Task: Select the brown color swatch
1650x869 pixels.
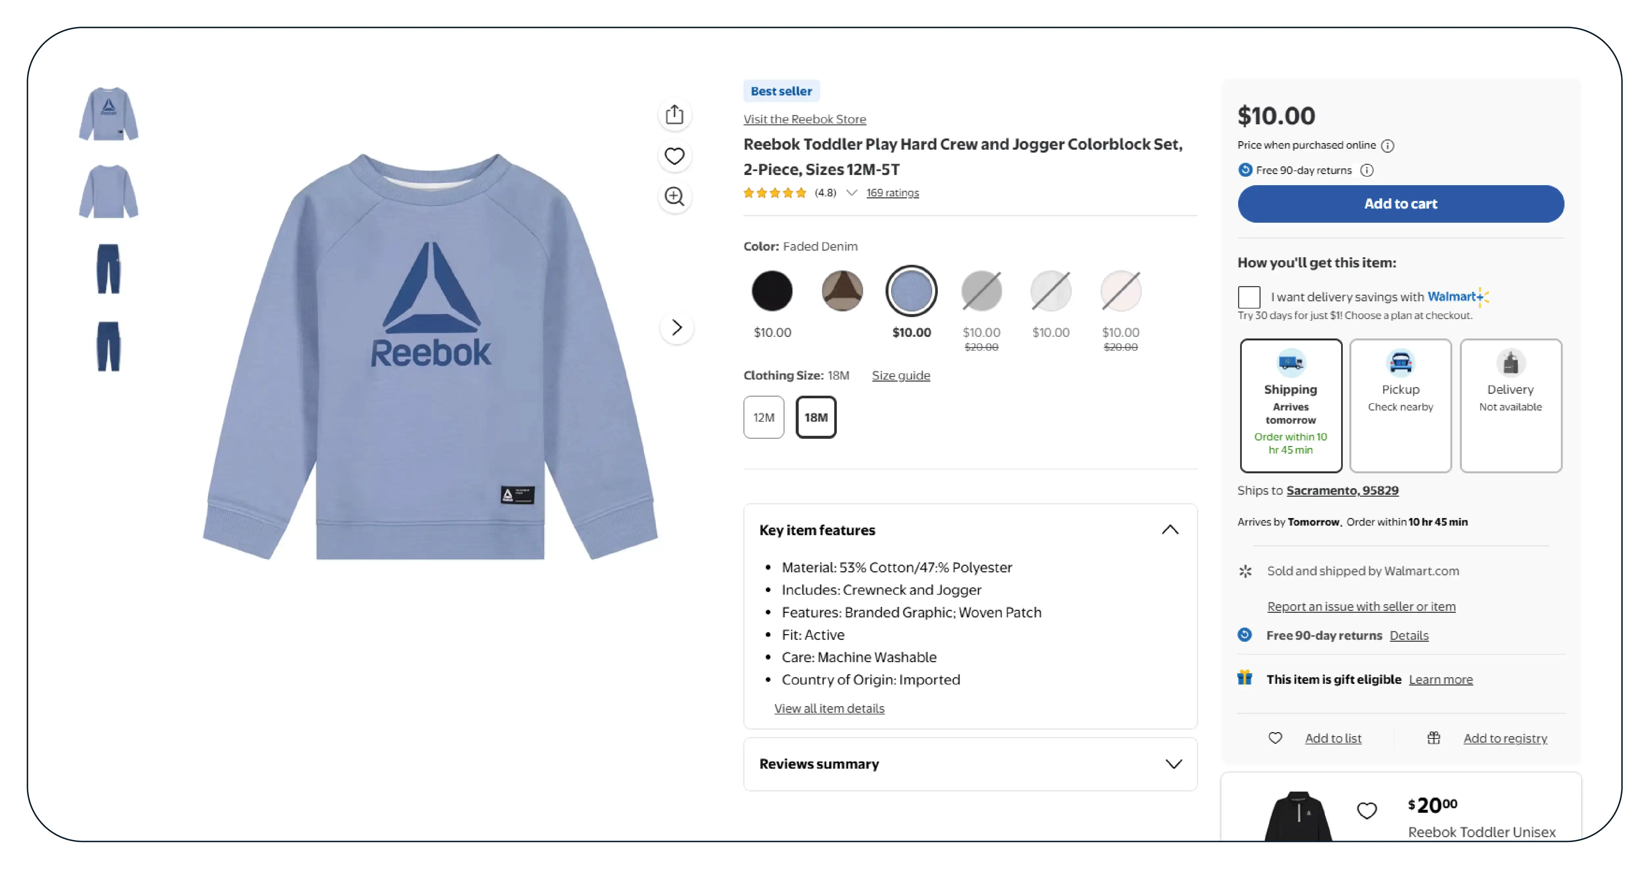Action: point(842,291)
